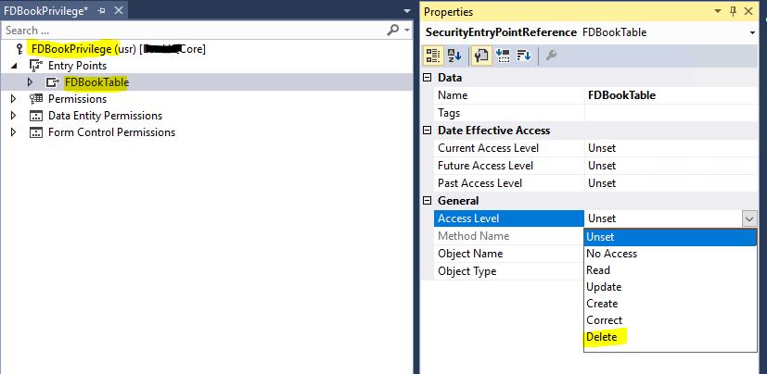Click the search magnifier icon
This screenshot has height=374, width=767.
tap(393, 31)
